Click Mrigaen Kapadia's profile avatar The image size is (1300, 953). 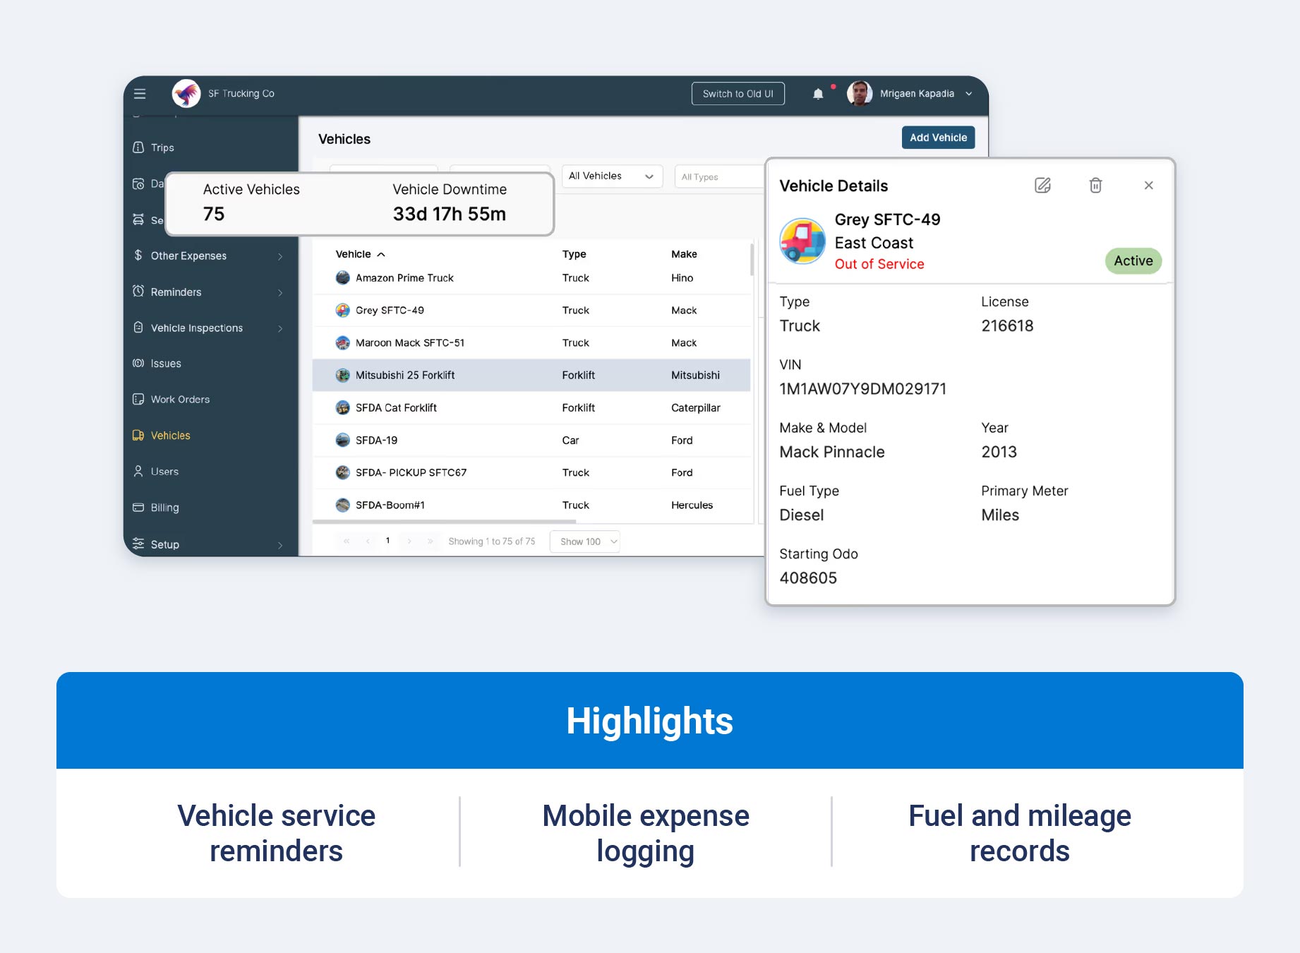[860, 93]
